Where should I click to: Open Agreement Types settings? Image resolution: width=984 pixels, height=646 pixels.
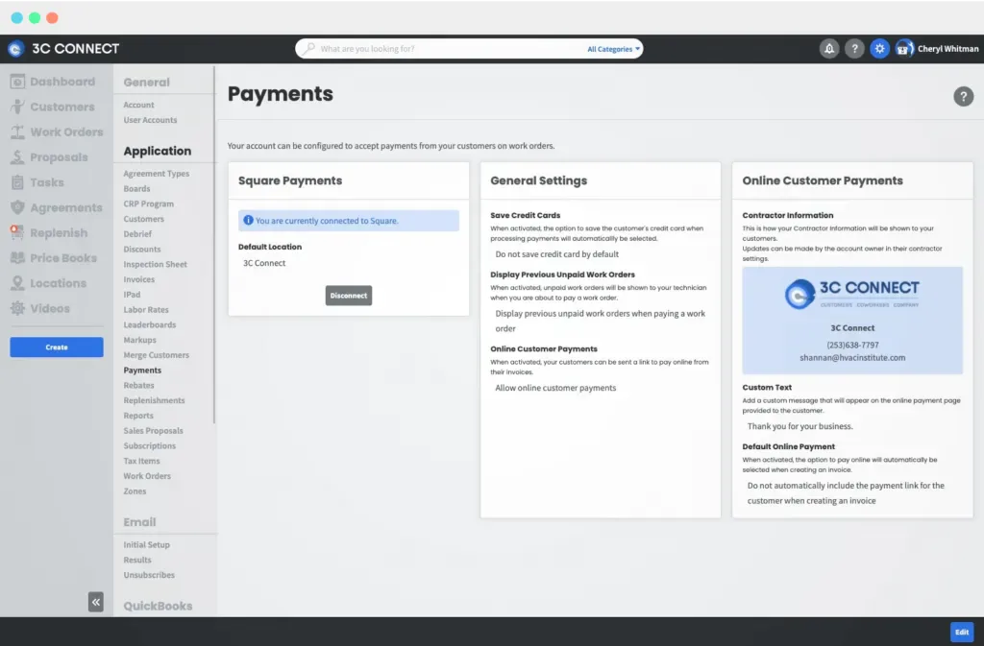click(157, 174)
